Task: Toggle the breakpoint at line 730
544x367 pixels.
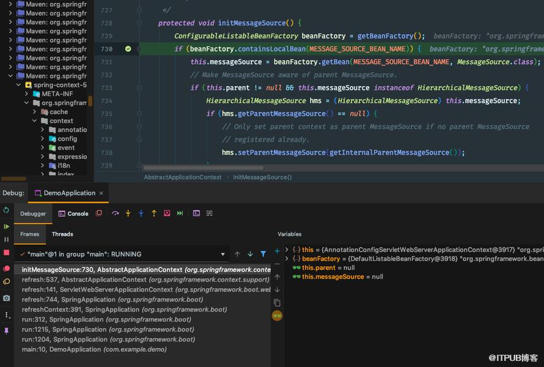Action: (128, 49)
